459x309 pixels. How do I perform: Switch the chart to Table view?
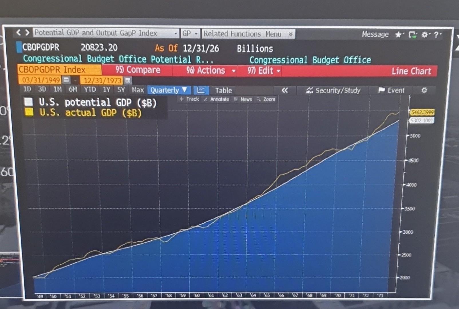223,90
